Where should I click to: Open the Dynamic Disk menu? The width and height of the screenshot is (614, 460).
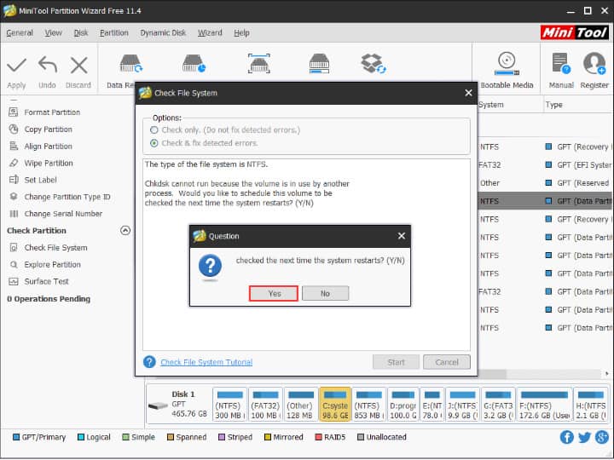tap(163, 33)
